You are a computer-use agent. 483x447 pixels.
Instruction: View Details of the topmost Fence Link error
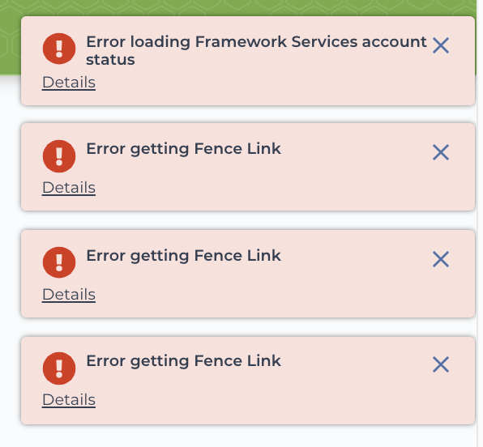pyautogui.click(x=69, y=188)
